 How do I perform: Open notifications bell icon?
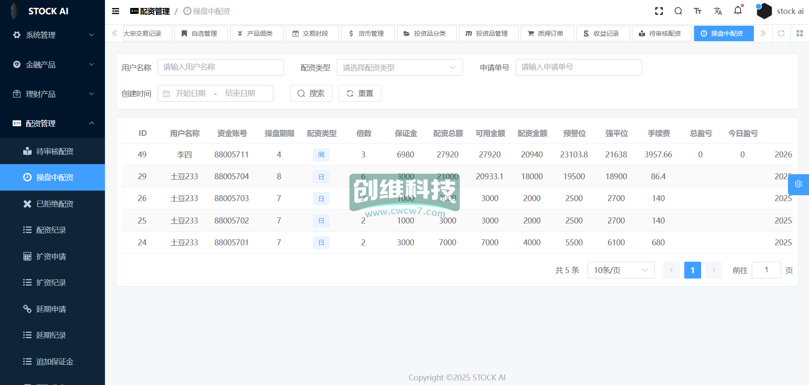[x=738, y=11]
